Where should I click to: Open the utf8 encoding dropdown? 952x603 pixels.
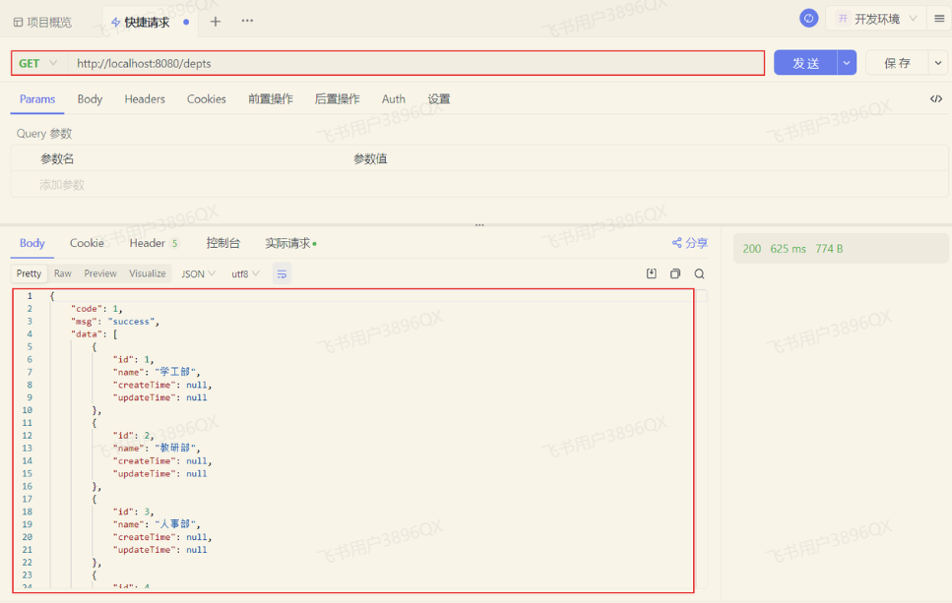coord(245,274)
